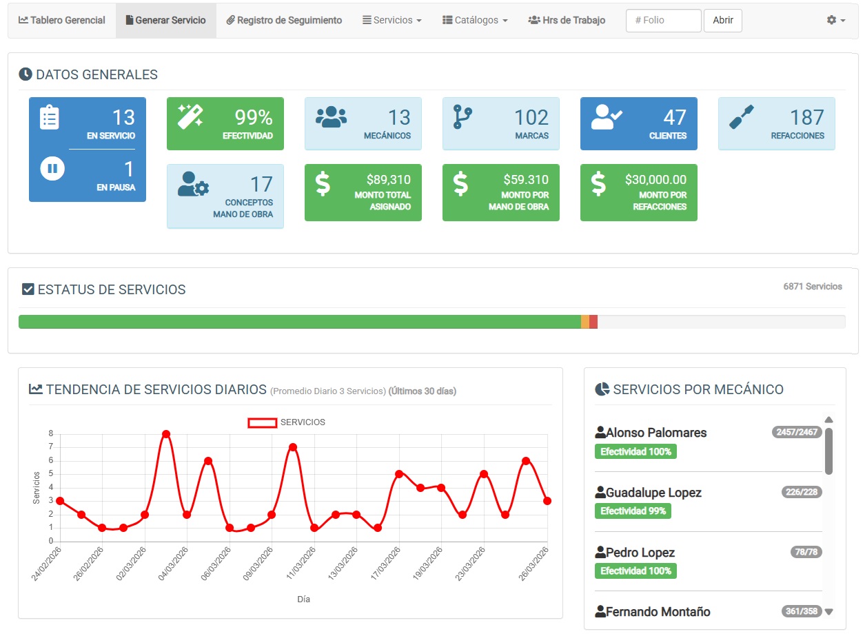Click the magic wand Efectividad icon
The width and height of the screenshot is (865, 636).
tap(190, 116)
